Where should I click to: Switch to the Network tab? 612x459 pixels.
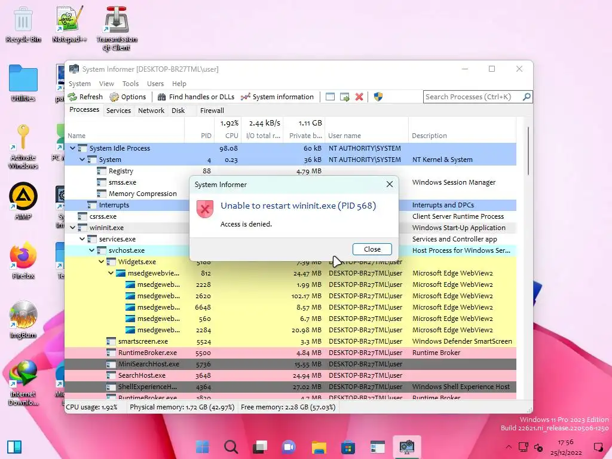[x=151, y=111]
